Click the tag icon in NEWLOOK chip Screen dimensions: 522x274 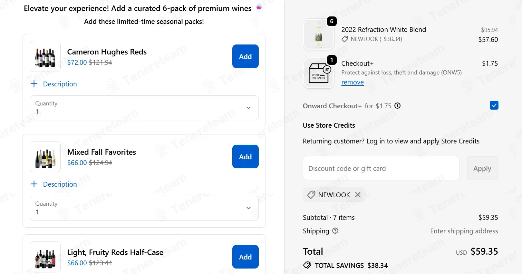pos(311,195)
